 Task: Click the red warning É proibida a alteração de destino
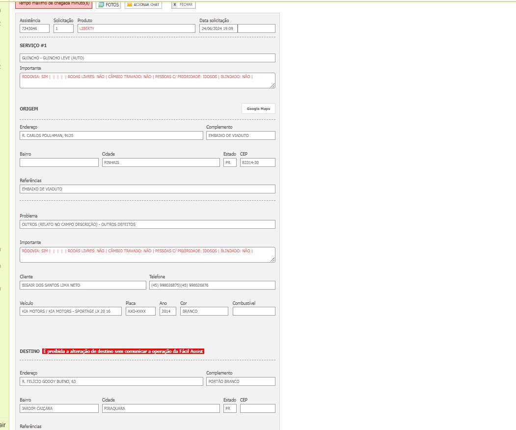123,351
